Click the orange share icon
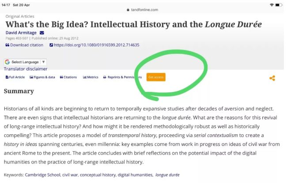 (x=272, y=78)
